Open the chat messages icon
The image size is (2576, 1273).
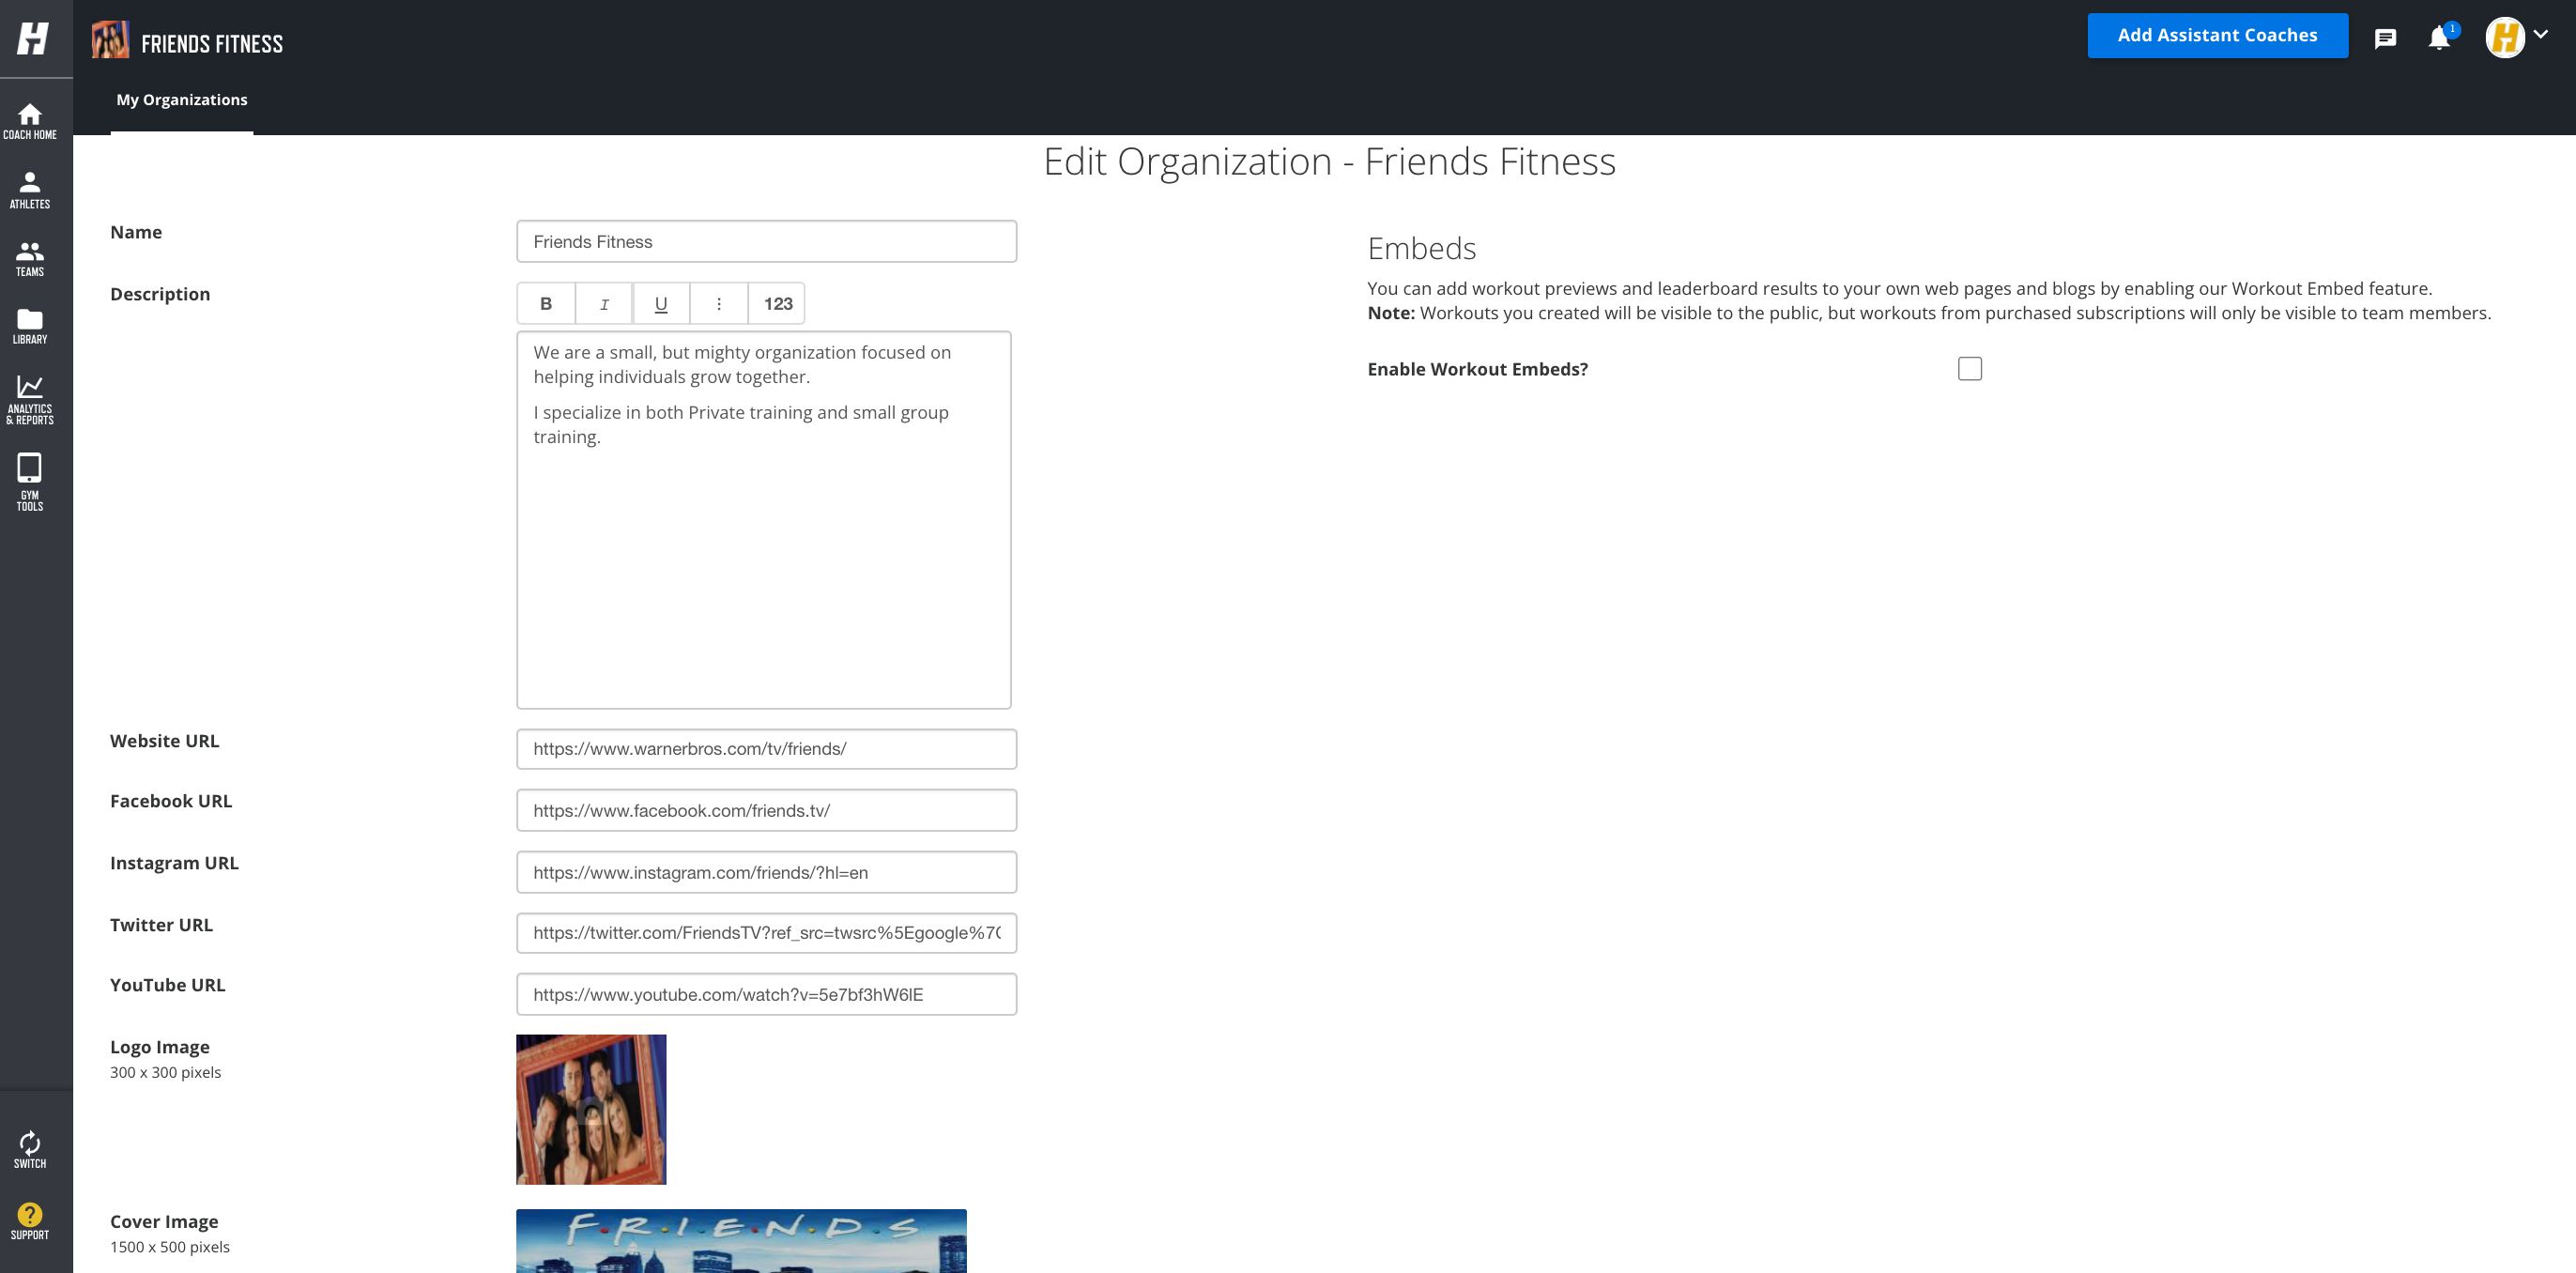tap(2385, 39)
